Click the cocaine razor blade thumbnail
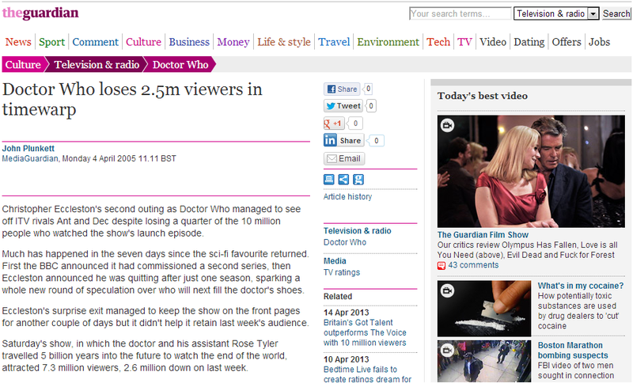Viewport: 633px width, 387px height. click(x=484, y=309)
